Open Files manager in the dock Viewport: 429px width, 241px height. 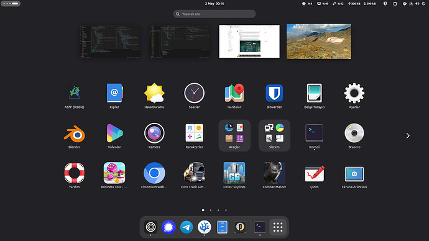[x=222, y=227]
